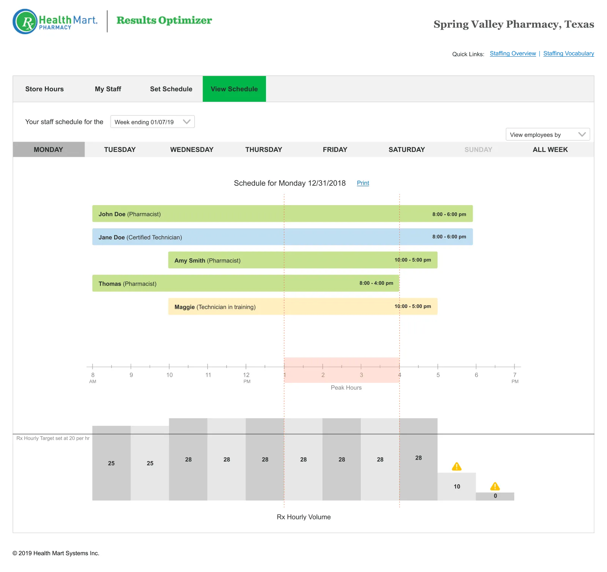The image size is (607, 572).
Task: Click the Health Mart Pharmacy Rx logo
Action: pyautogui.click(x=55, y=22)
